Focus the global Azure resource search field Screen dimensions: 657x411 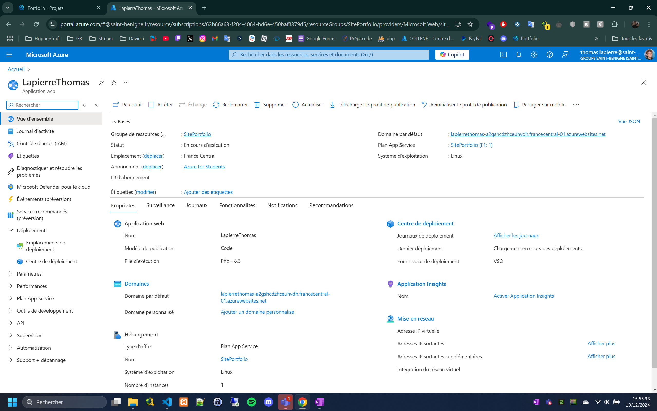(x=329, y=55)
